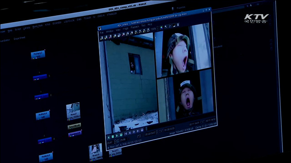This screenshot has width=291, height=163.
Task: Click the 100% zoom value field
Action: 153,29
